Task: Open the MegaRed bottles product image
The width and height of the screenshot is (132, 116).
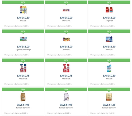Action: (109, 10)
